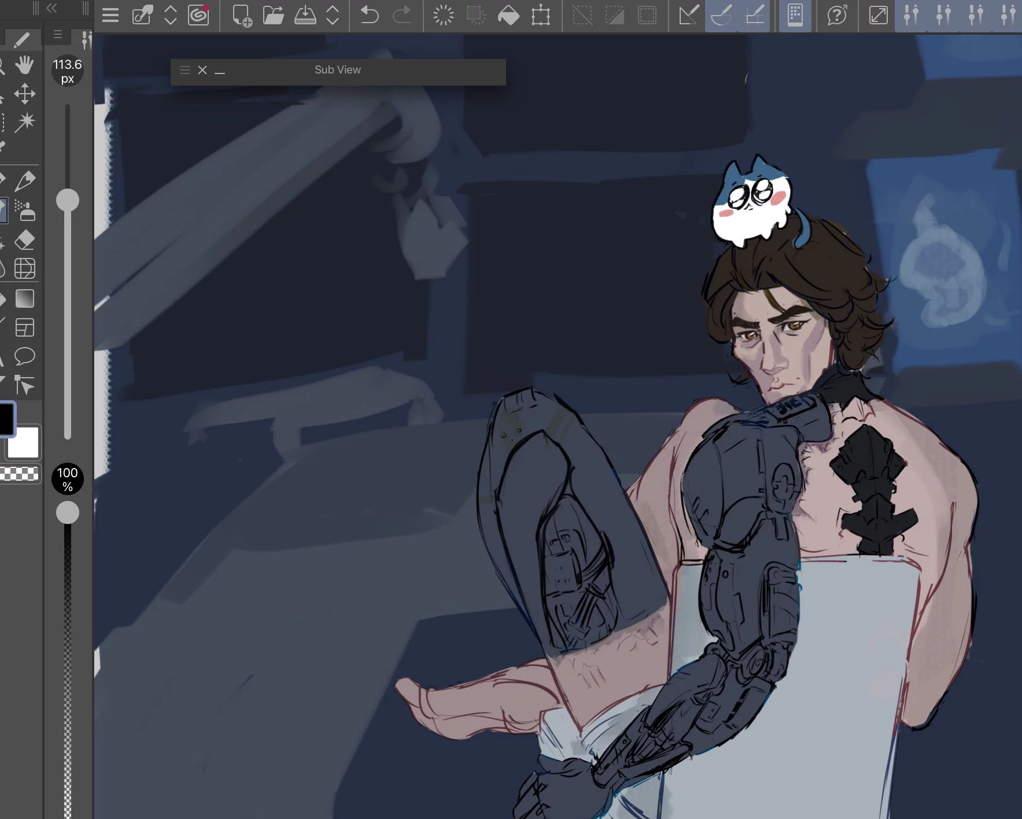Click the Deselect icon
This screenshot has height=819, width=1022.
[x=582, y=15]
